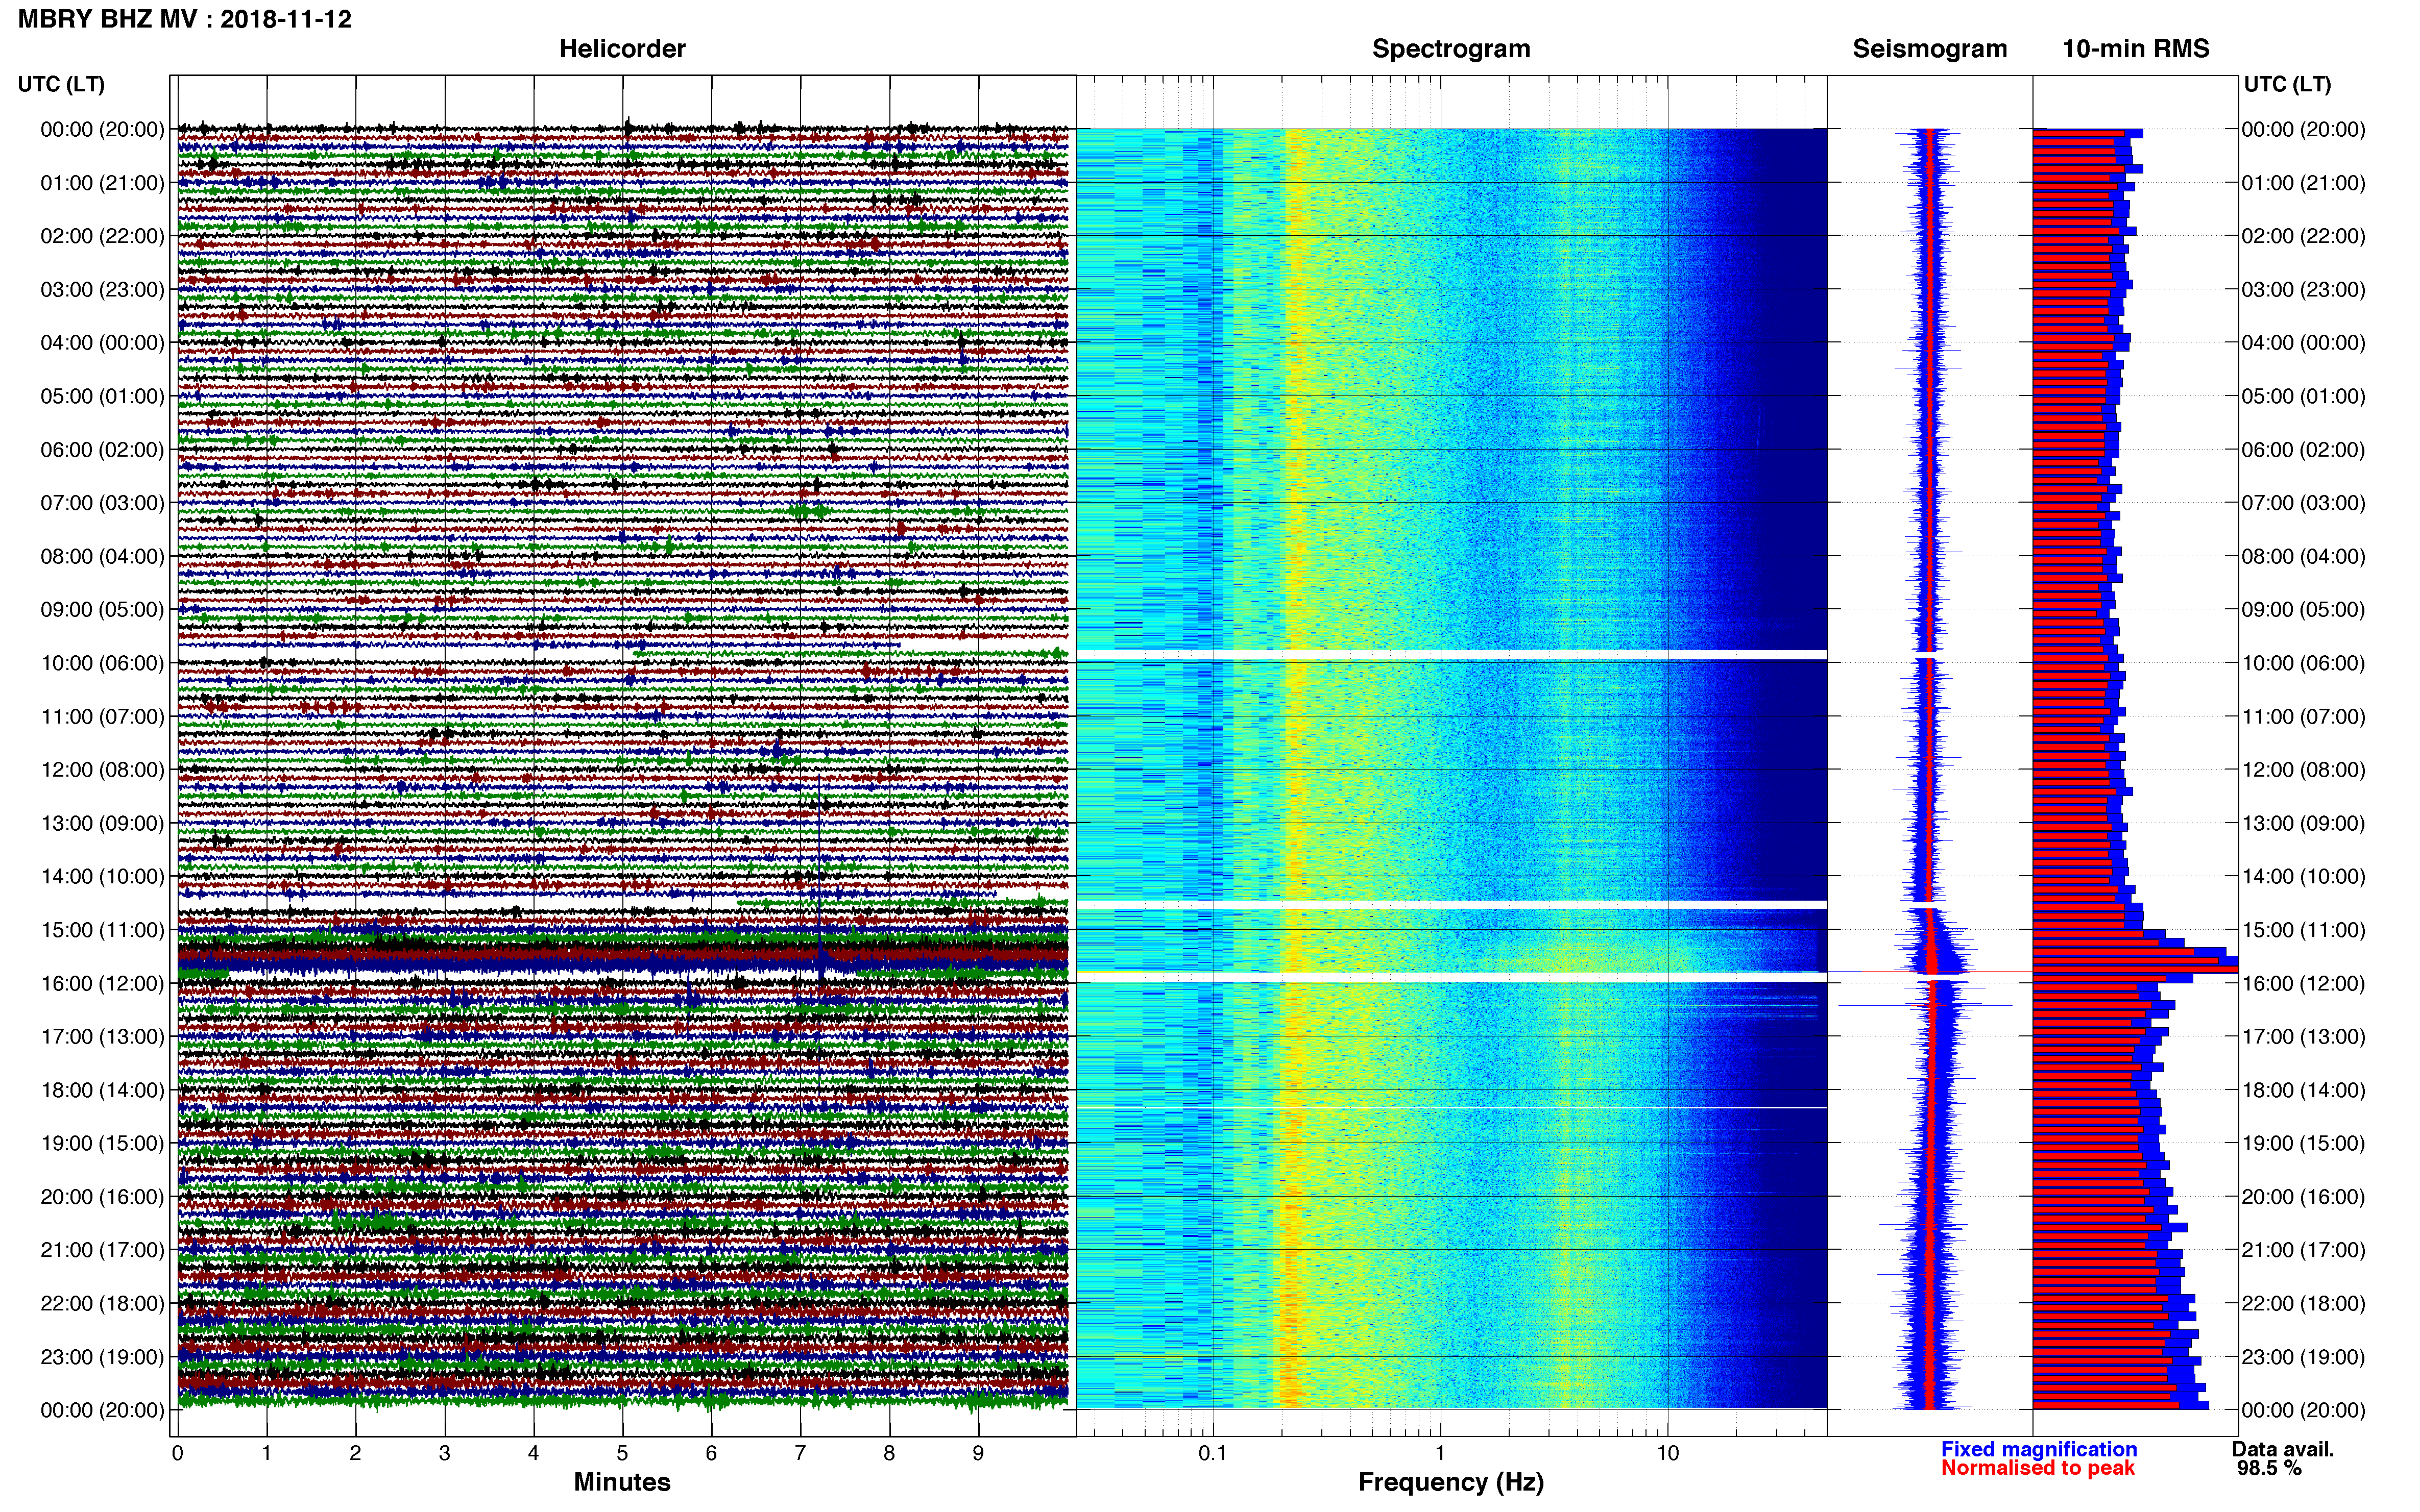Click the 'Fixed magnification' legend text

[2039, 1449]
